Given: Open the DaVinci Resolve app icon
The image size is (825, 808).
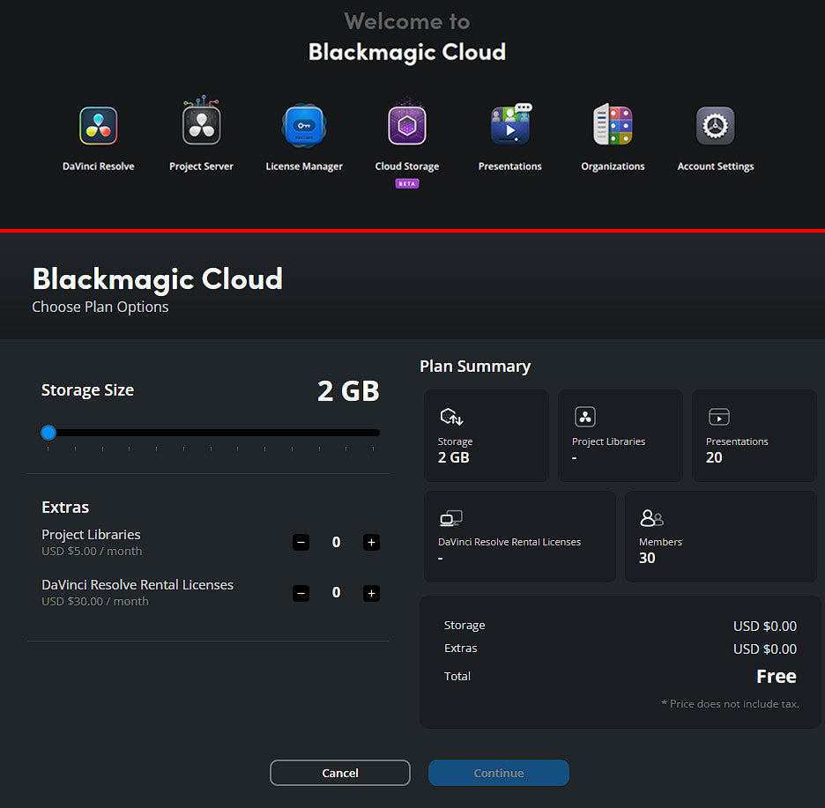Looking at the screenshot, I should [x=98, y=126].
